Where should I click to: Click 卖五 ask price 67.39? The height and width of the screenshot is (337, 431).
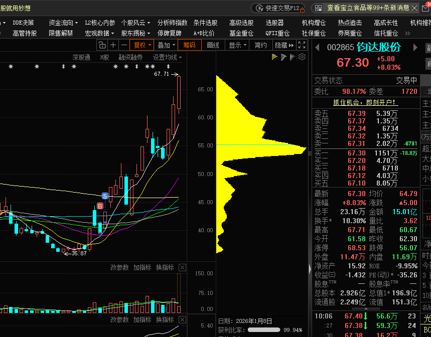click(357, 113)
